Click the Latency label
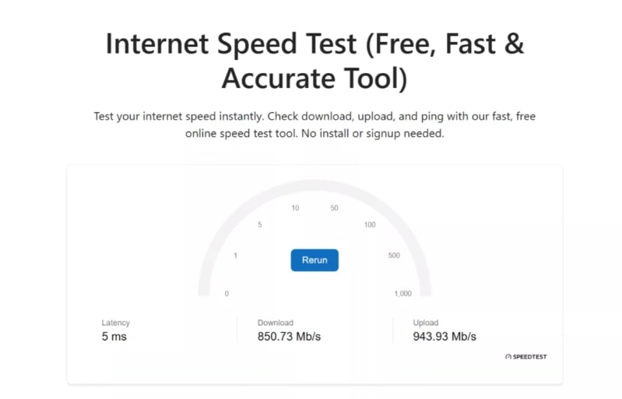Viewport: 622px width, 399px height. coord(116,323)
